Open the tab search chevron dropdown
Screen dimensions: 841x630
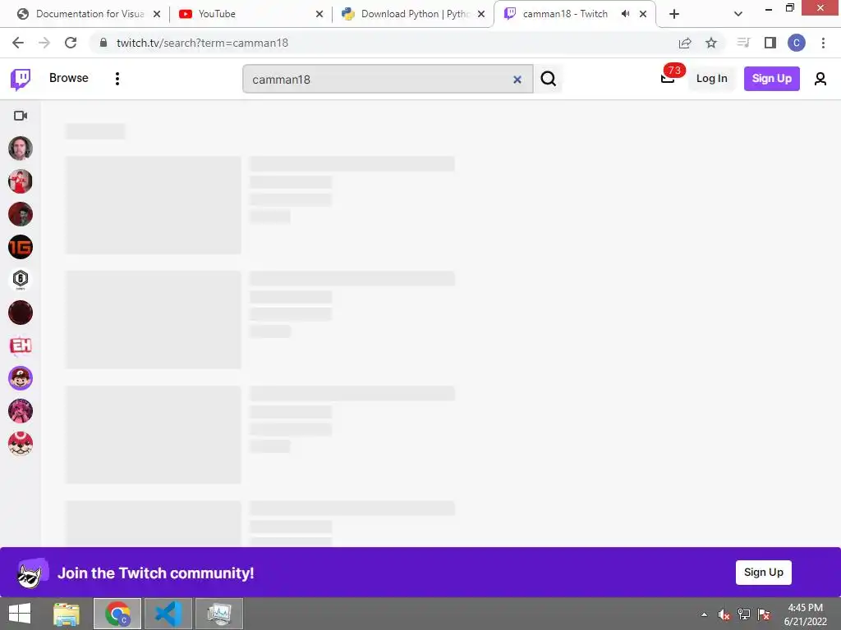[x=738, y=14]
